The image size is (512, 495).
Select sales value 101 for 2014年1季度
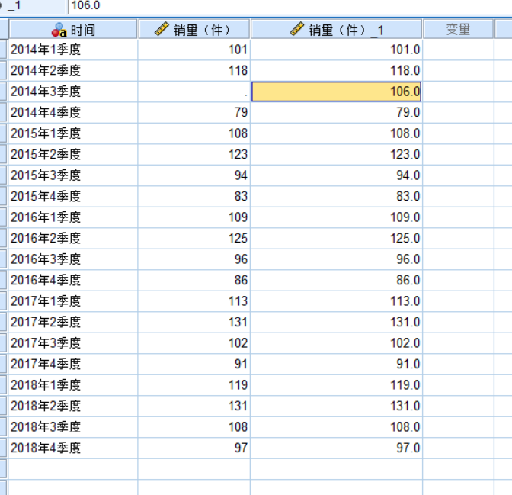(194, 50)
